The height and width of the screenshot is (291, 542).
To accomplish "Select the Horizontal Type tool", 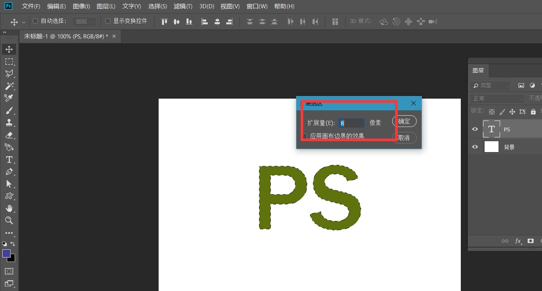I will (x=9, y=160).
